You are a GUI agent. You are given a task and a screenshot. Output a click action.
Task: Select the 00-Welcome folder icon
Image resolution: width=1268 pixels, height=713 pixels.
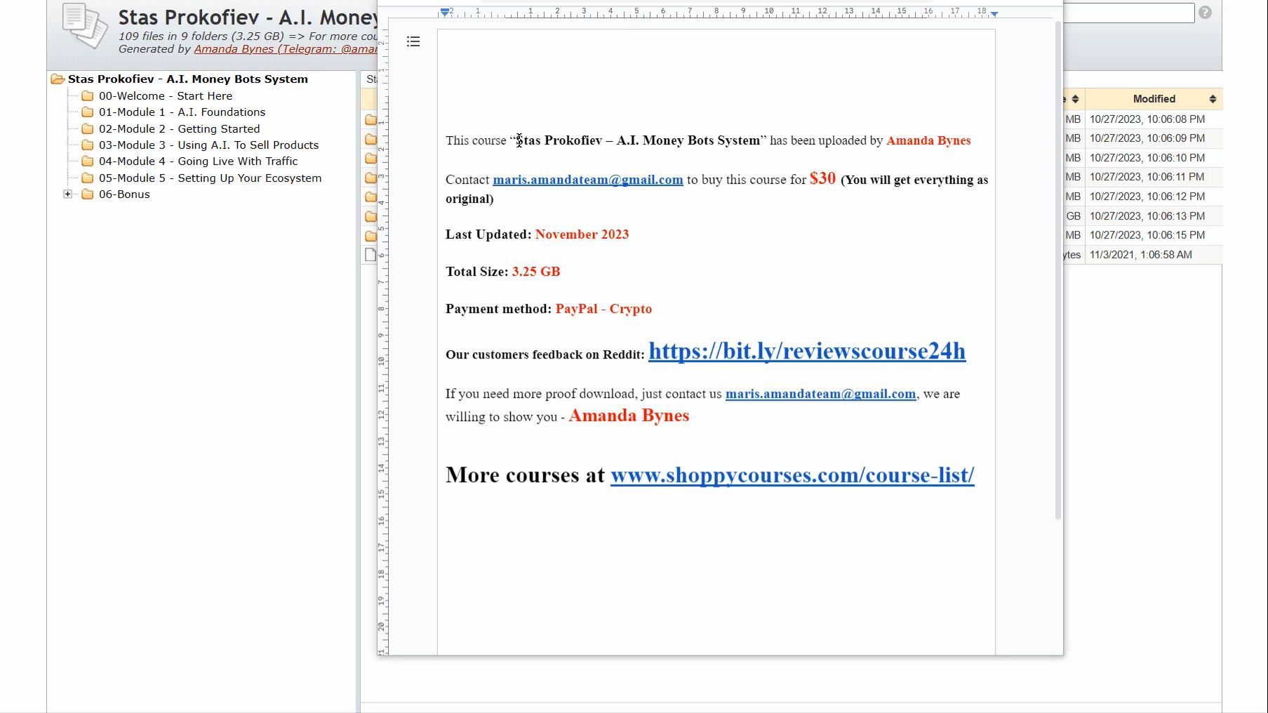tap(88, 96)
